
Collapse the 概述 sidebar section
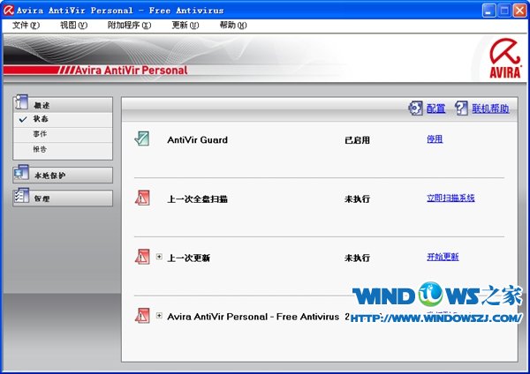[62, 103]
